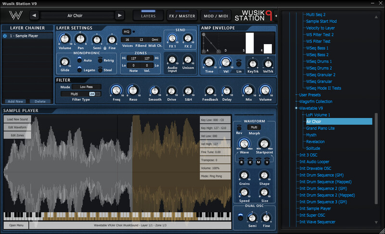Click the VelTrk knob
This screenshot has height=234, width=385.
pos(268,64)
